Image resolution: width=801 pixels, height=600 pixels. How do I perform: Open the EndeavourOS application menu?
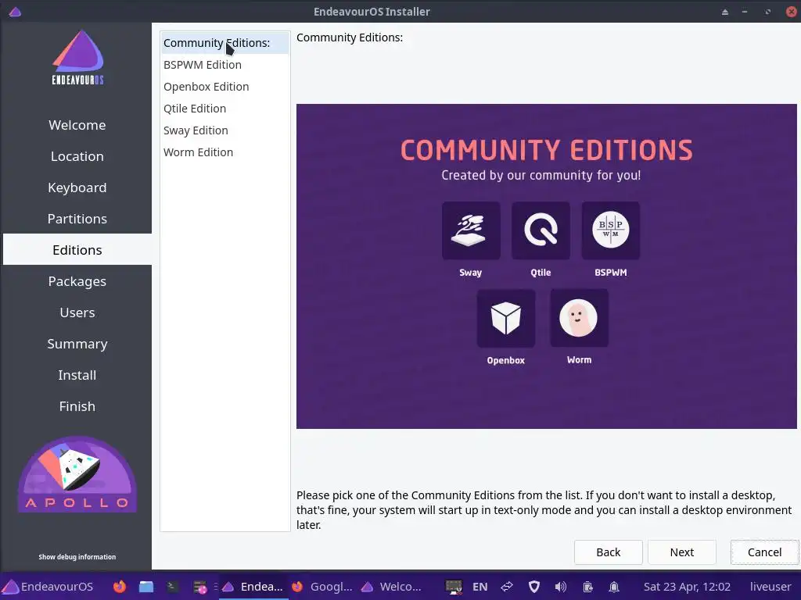tap(48, 586)
